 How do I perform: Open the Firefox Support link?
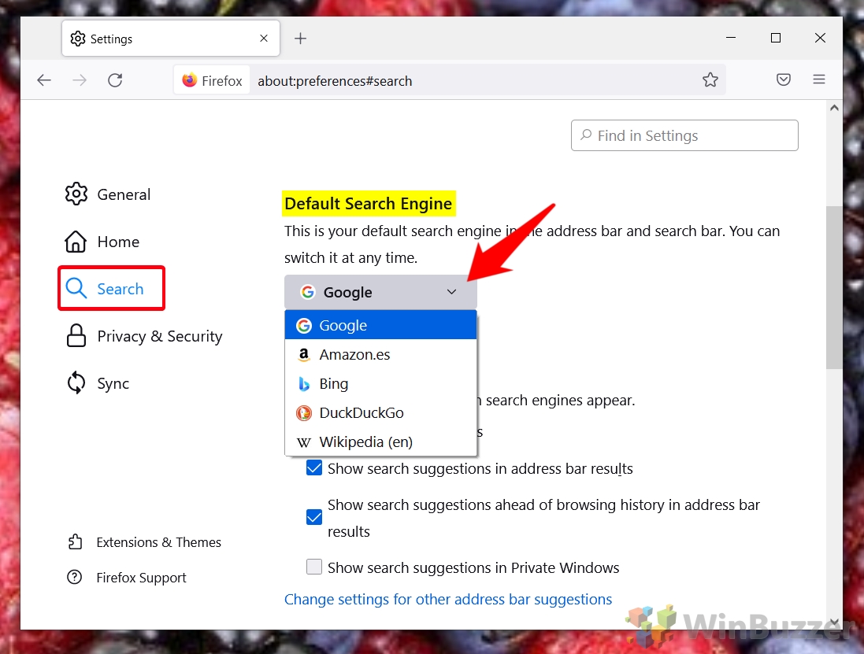127,578
